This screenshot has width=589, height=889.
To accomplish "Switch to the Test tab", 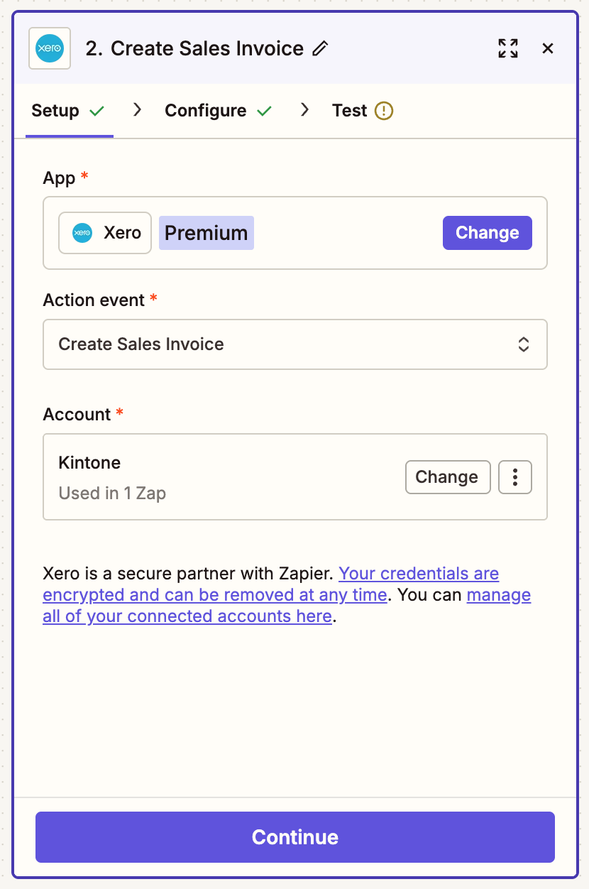I will point(349,110).
